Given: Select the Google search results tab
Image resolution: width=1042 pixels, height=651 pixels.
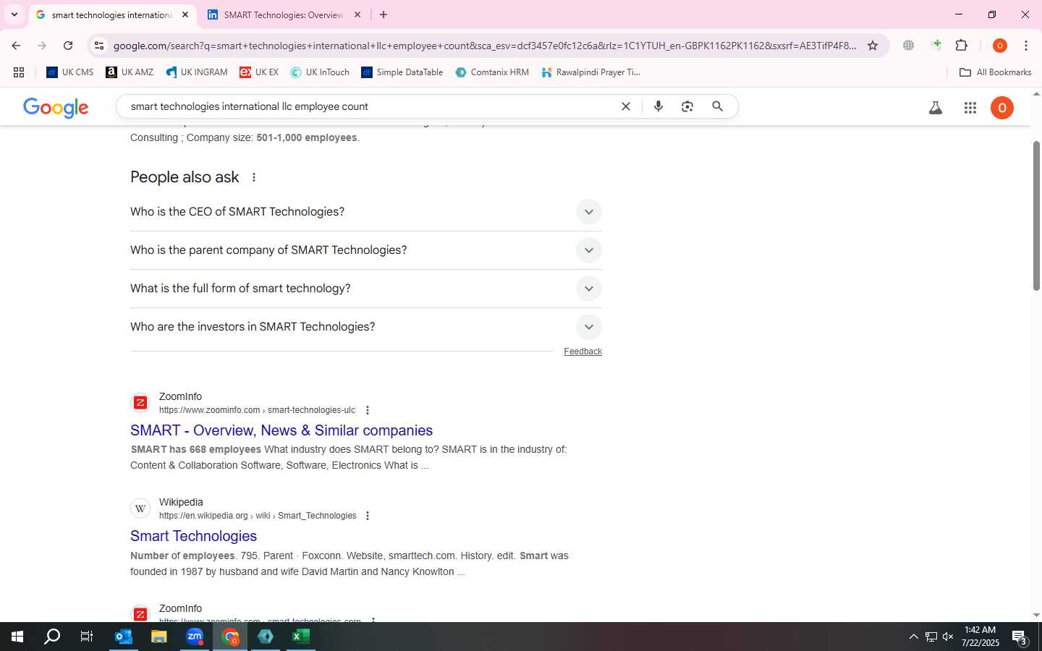Looking at the screenshot, I should point(111,14).
